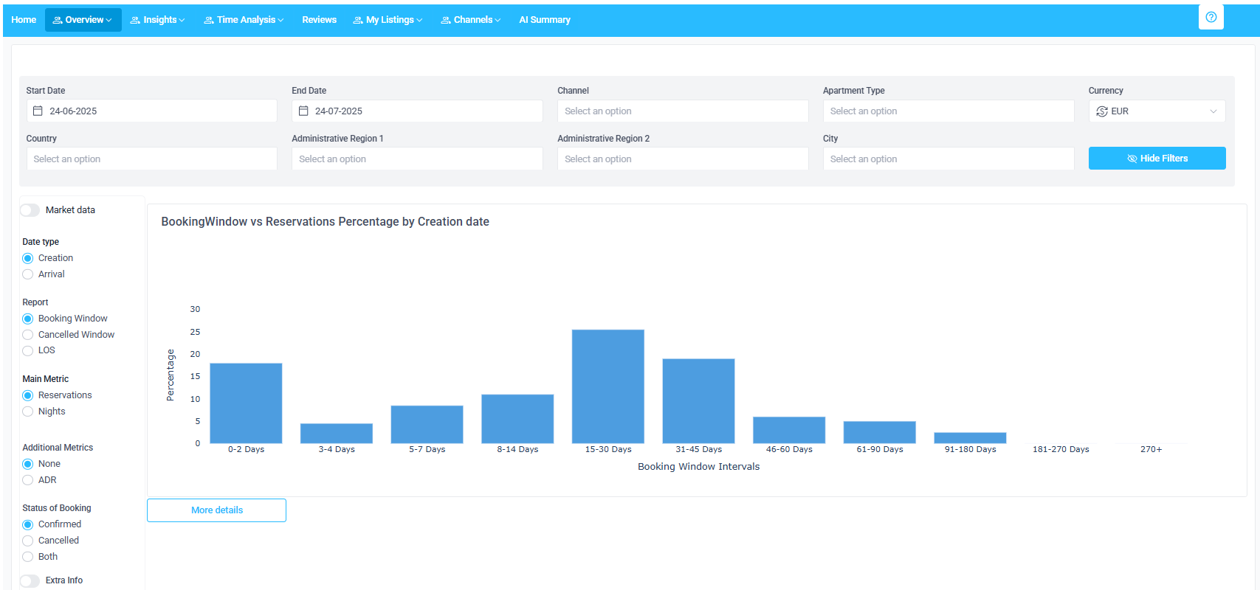Click the people icon beside Insights

[x=135, y=20]
